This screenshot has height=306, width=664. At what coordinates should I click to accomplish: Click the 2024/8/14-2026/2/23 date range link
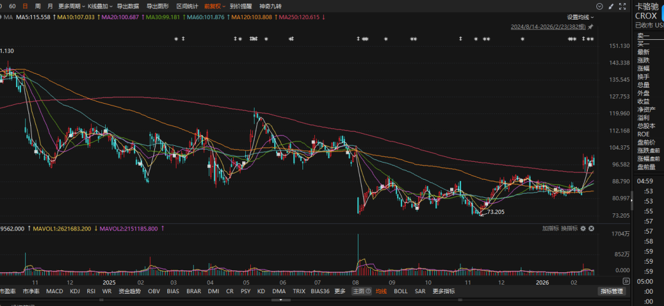(x=548, y=27)
